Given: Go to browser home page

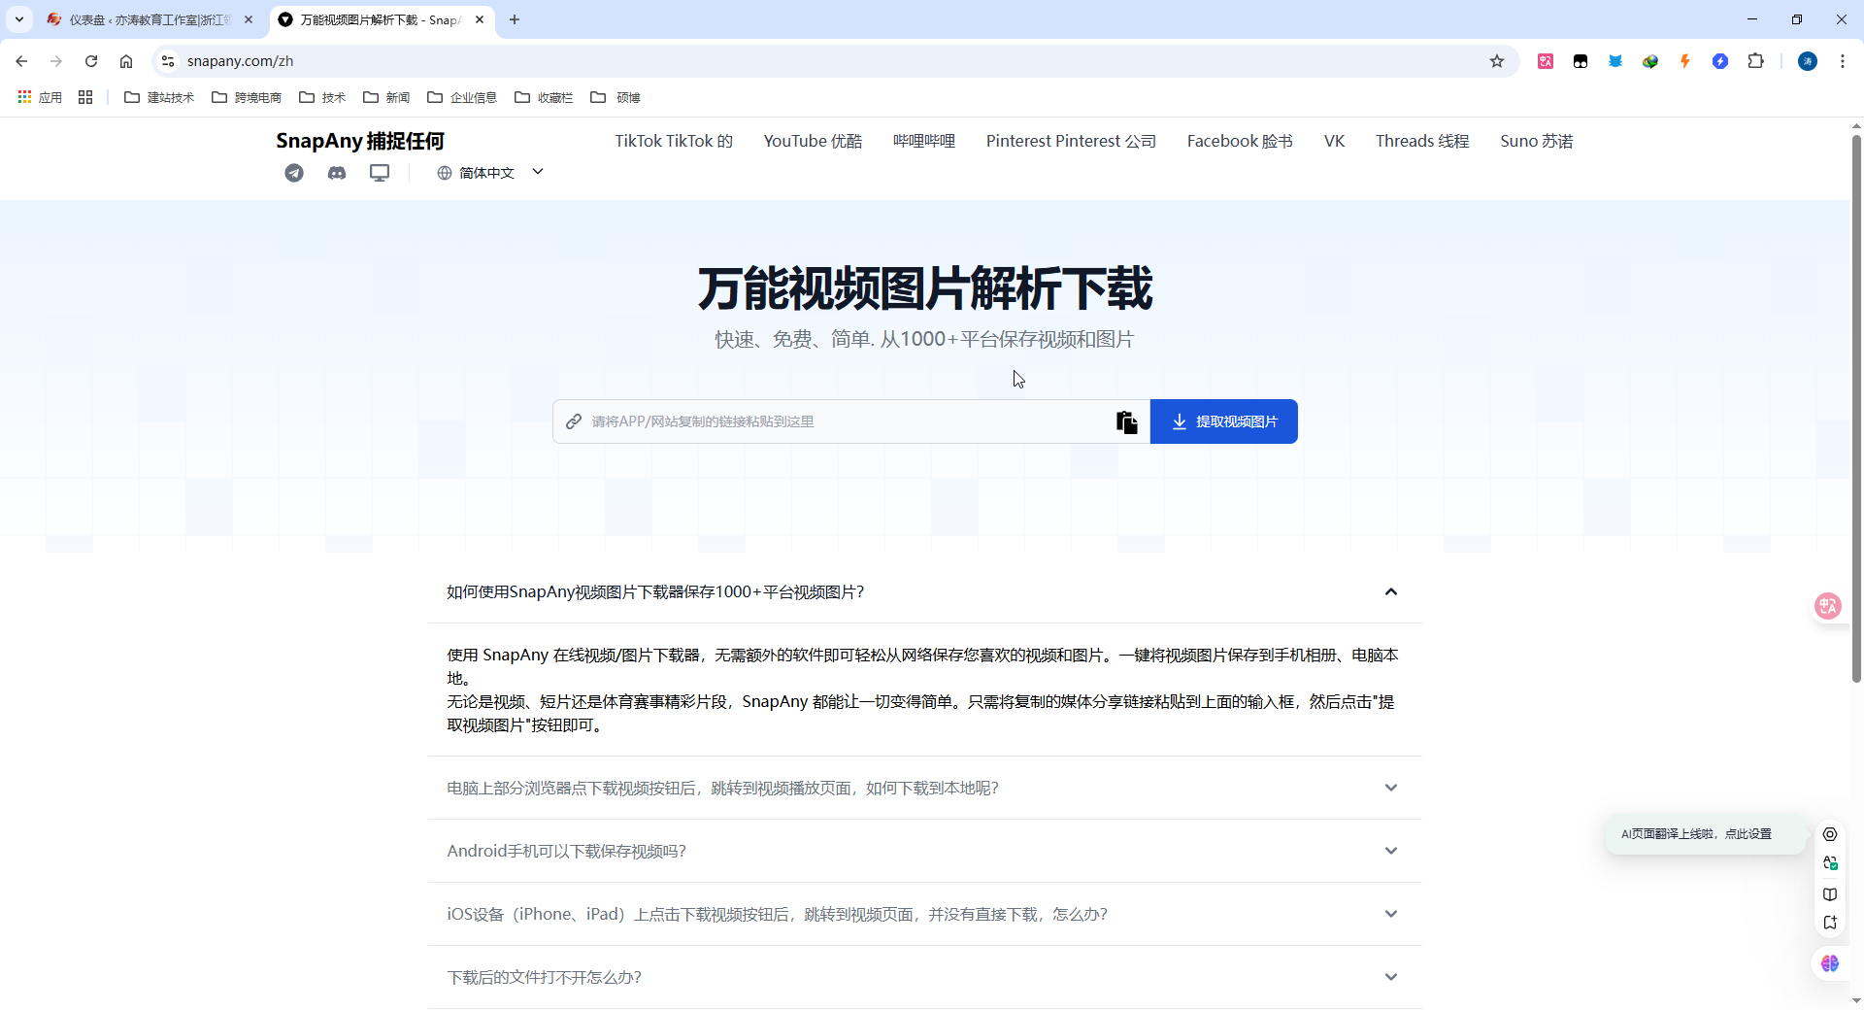Looking at the screenshot, I should click(x=126, y=61).
